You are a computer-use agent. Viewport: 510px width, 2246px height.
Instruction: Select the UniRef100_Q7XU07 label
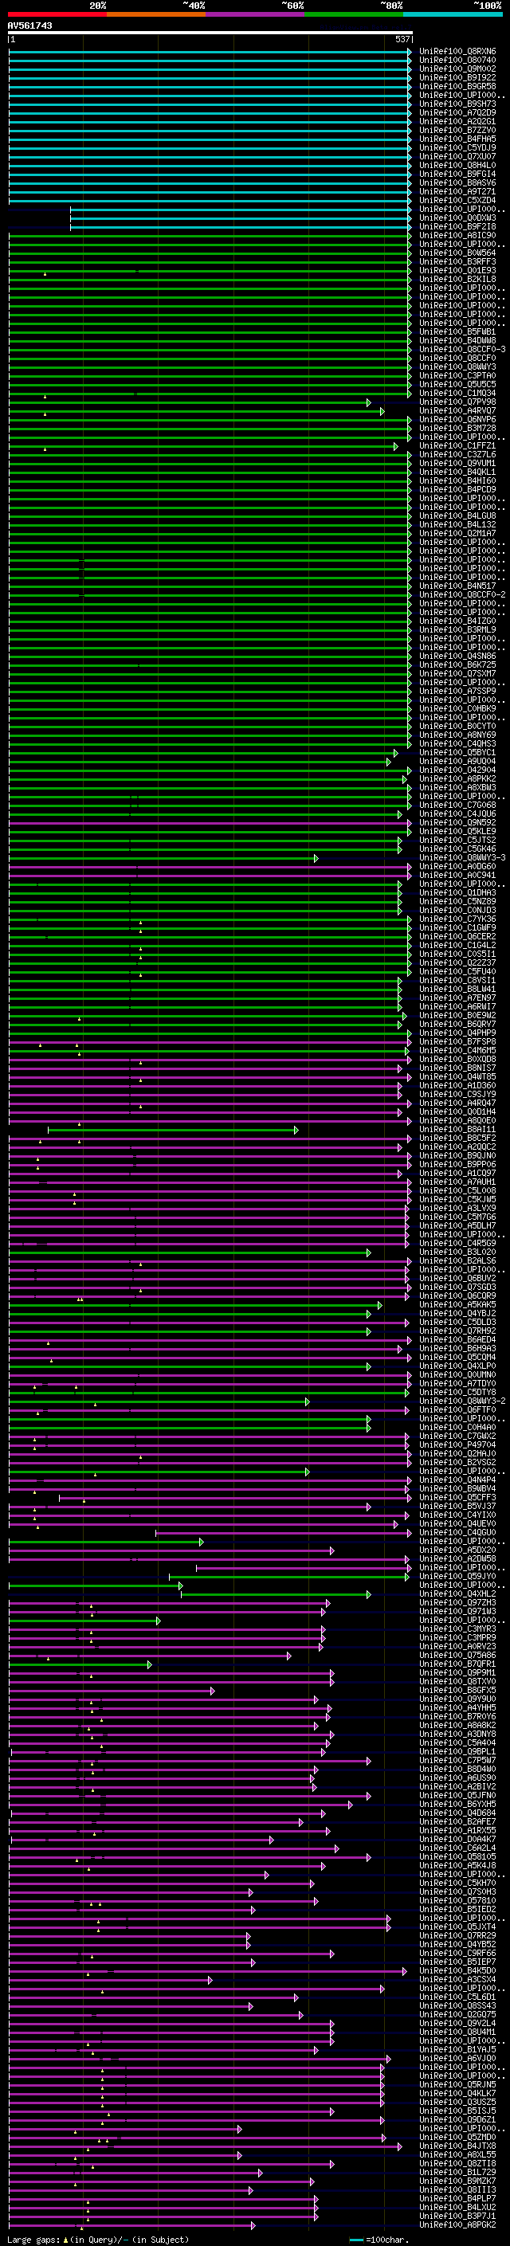[x=457, y=156]
